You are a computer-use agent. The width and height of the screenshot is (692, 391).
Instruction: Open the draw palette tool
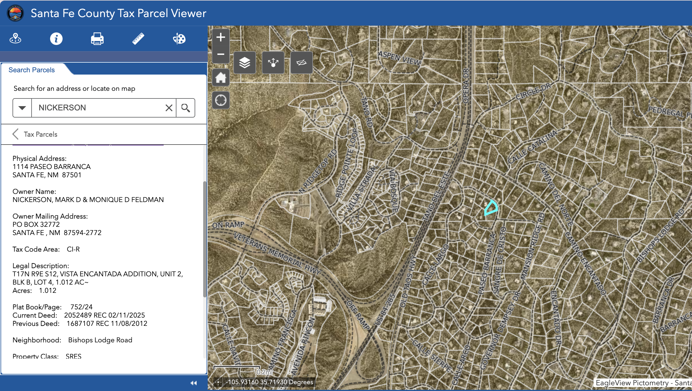[179, 39]
